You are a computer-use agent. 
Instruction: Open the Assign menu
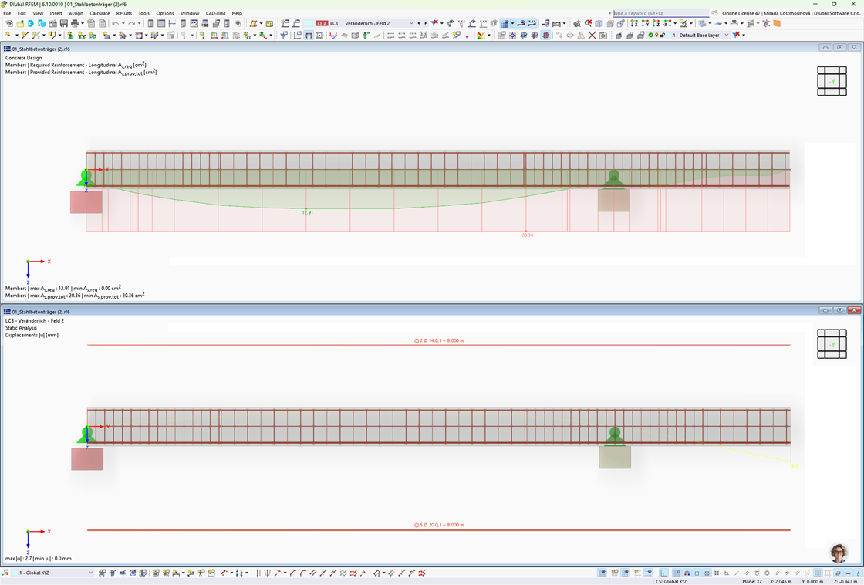pyautogui.click(x=76, y=13)
